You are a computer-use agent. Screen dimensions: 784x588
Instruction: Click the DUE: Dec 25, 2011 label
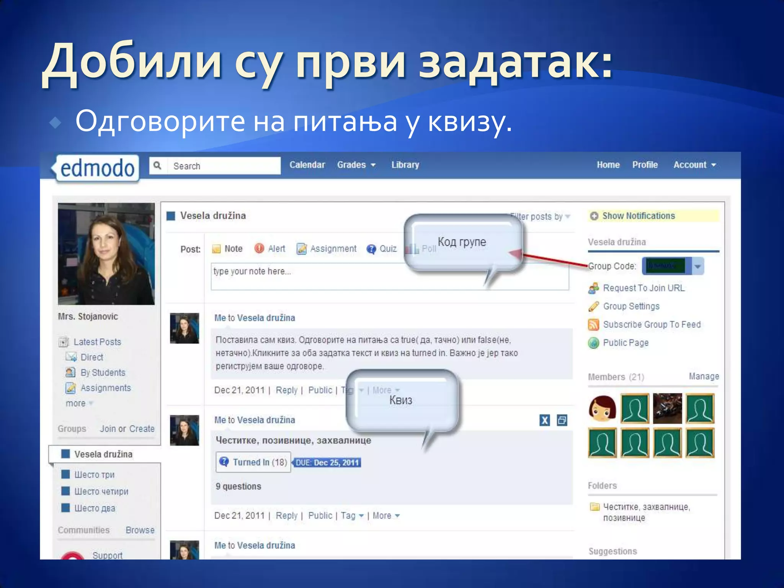coord(327,462)
